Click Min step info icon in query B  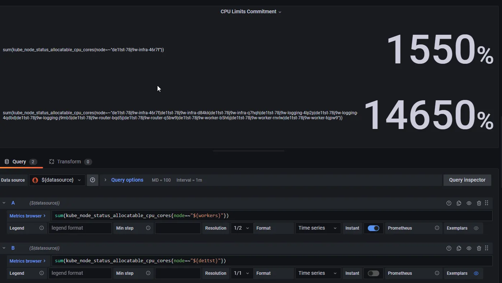coord(148,273)
